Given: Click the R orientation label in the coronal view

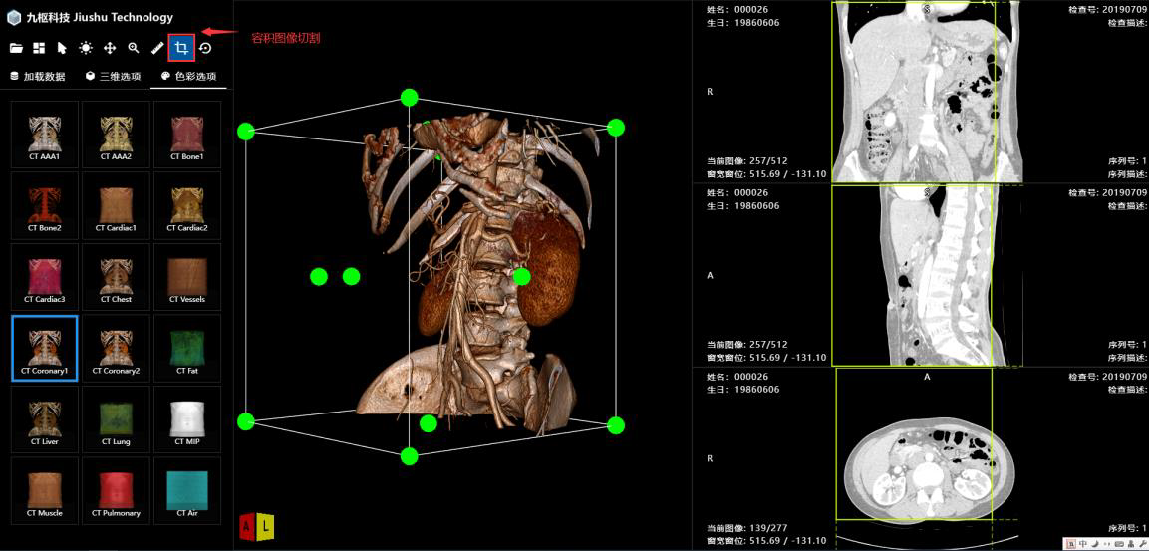Looking at the screenshot, I should (x=711, y=92).
